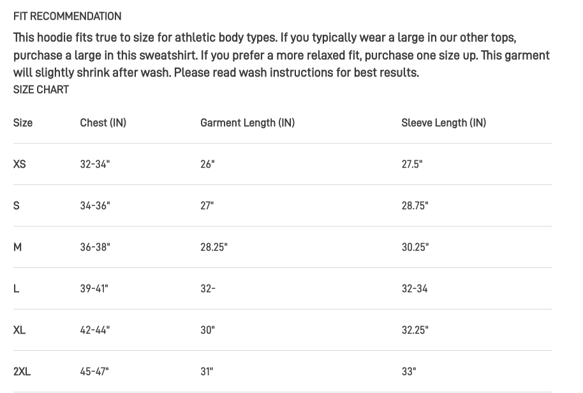Click the Chest (IN) column header
Screen dimensions: 583x393
point(103,122)
